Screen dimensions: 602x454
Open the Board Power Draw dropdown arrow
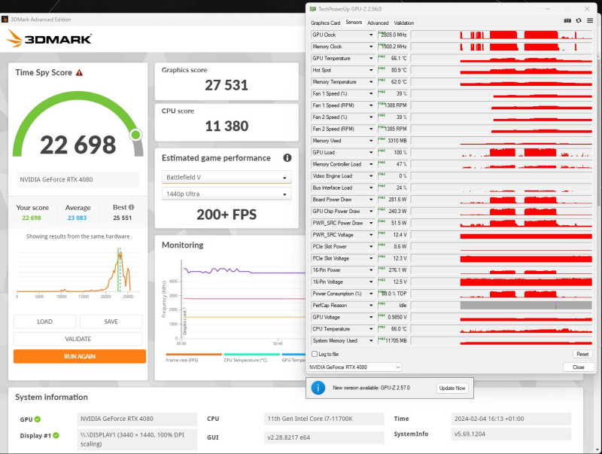(x=371, y=200)
